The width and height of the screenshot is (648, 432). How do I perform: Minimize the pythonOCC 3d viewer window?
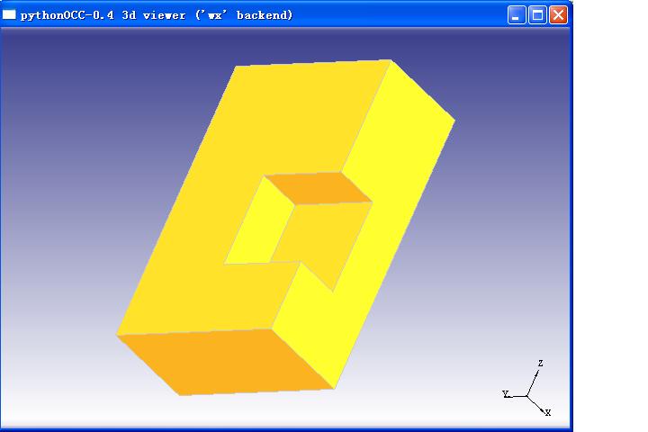click(x=517, y=15)
